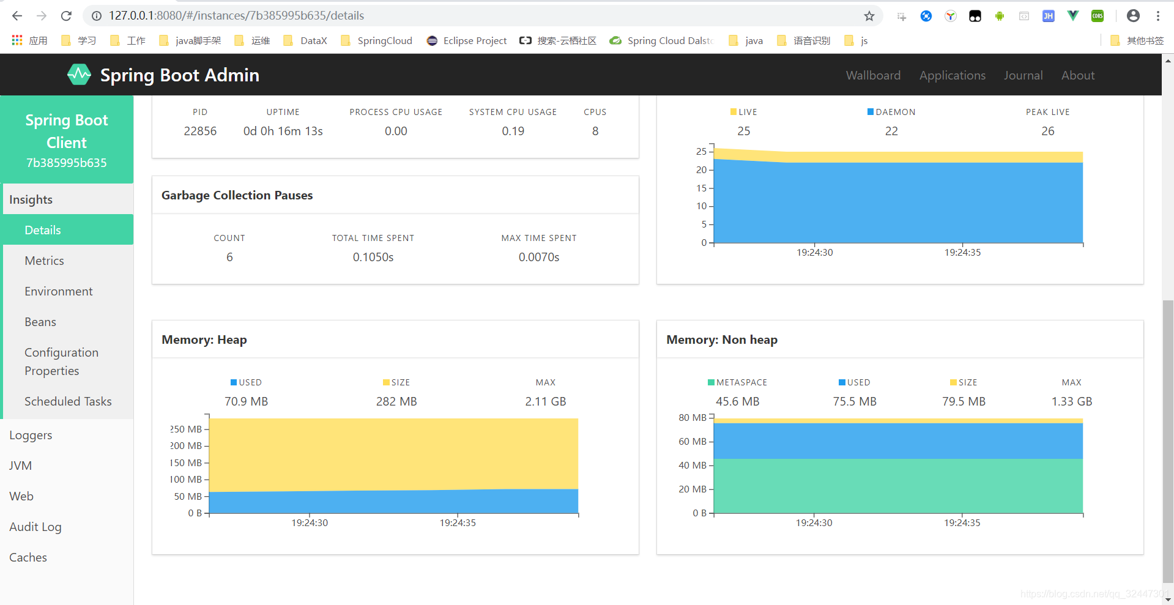Open the 搜索-云栖社区 bookmark
This screenshot has width=1174, height=605.
click(x=558, y=40)
